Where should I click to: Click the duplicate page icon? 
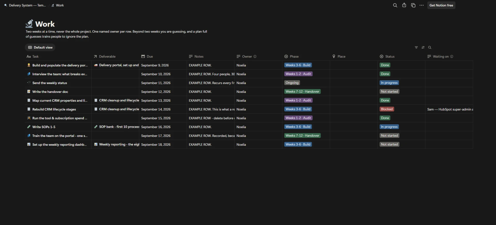pos(413,5)
